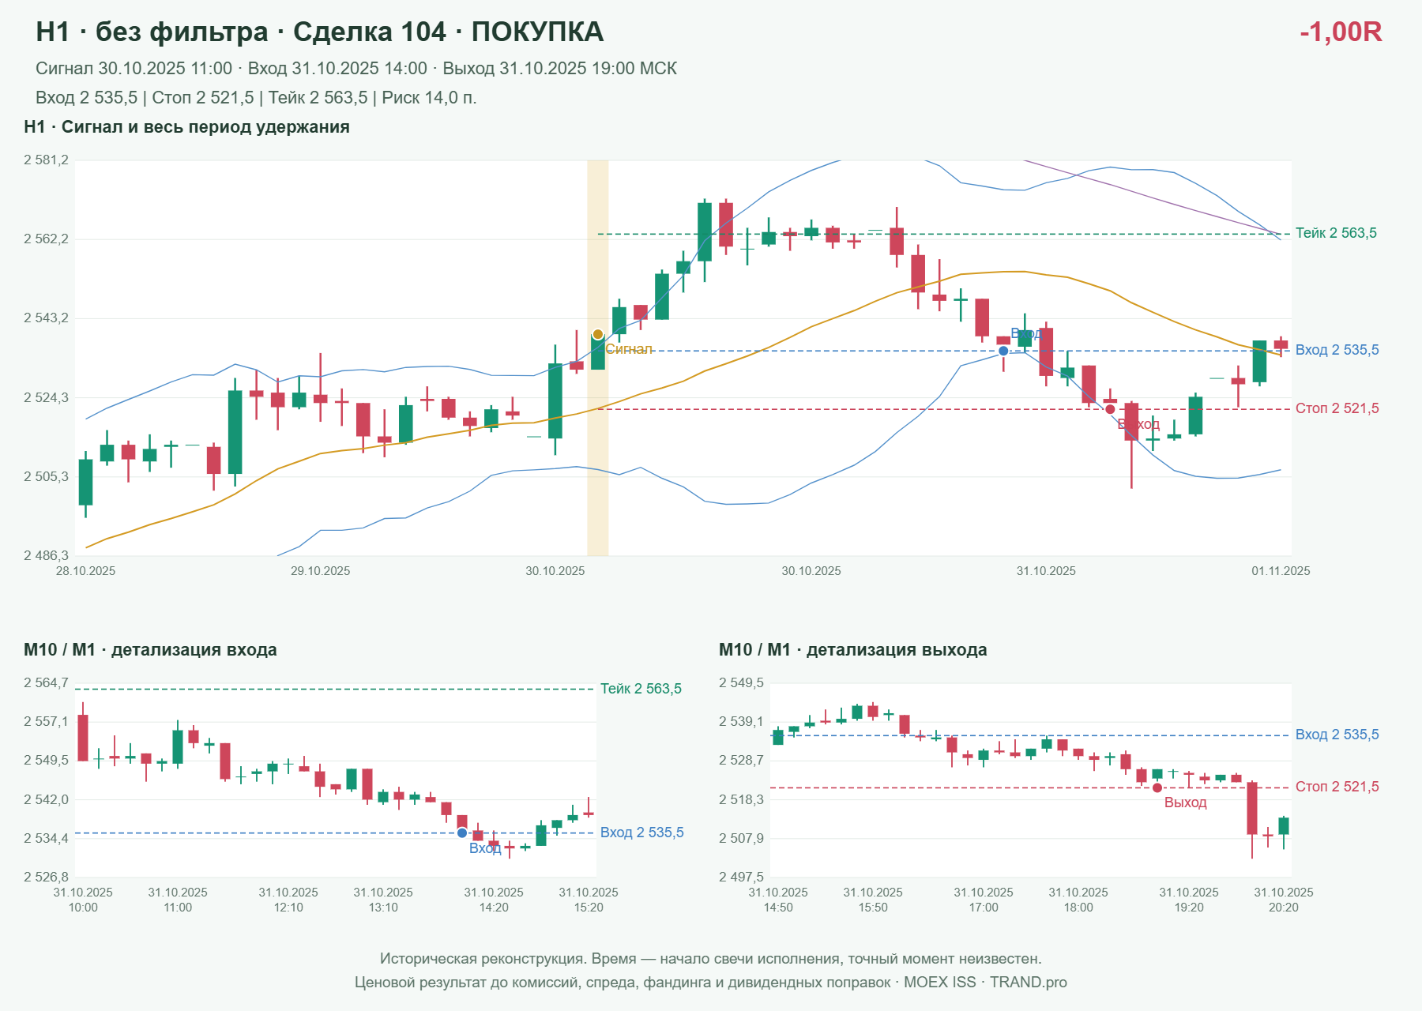1422x1011 pixels.
Task: Click the Сигнал text label on H1 chart
Action: pos(629,349)
